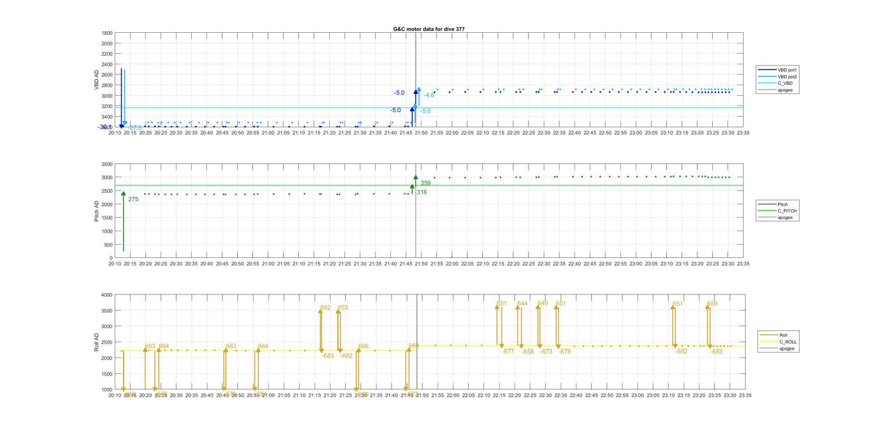Click the "666" roll annotation

pyautogui.click(x=363, y=346)
